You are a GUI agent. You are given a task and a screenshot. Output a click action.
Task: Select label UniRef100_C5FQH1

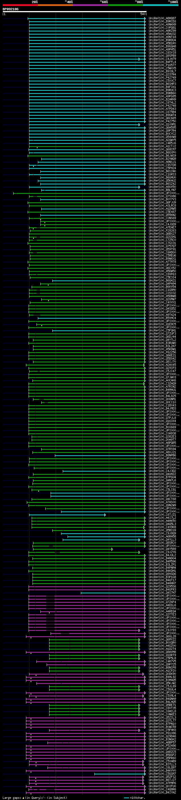(162, 330)
